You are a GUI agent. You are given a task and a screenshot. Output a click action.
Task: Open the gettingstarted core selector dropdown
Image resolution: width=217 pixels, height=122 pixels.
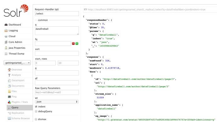coord(17,63)
